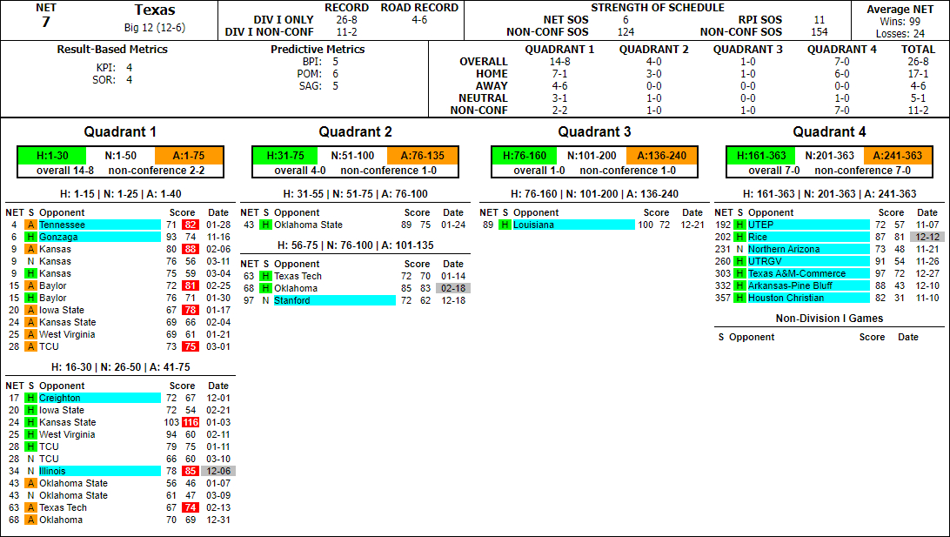Click the grayed date 02-18
This screenshot has height=537, width=950.
[453, 288]
